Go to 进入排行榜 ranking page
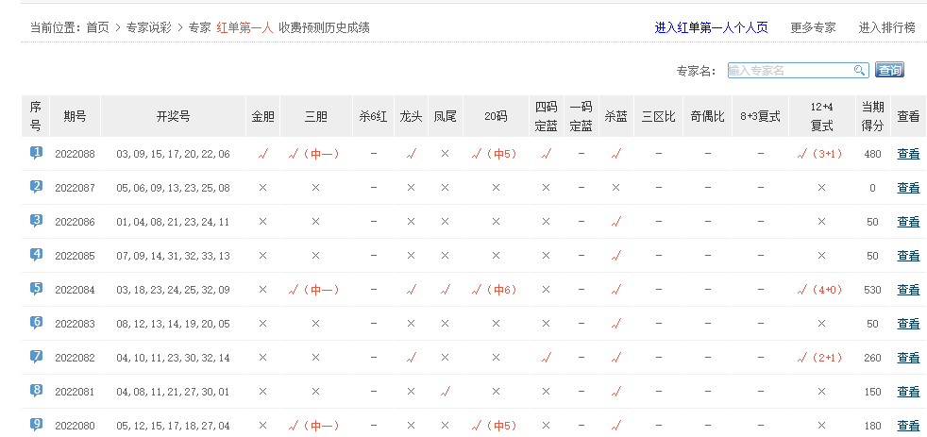The width and height of the screenshot is (927, 437). coord(886,27)
